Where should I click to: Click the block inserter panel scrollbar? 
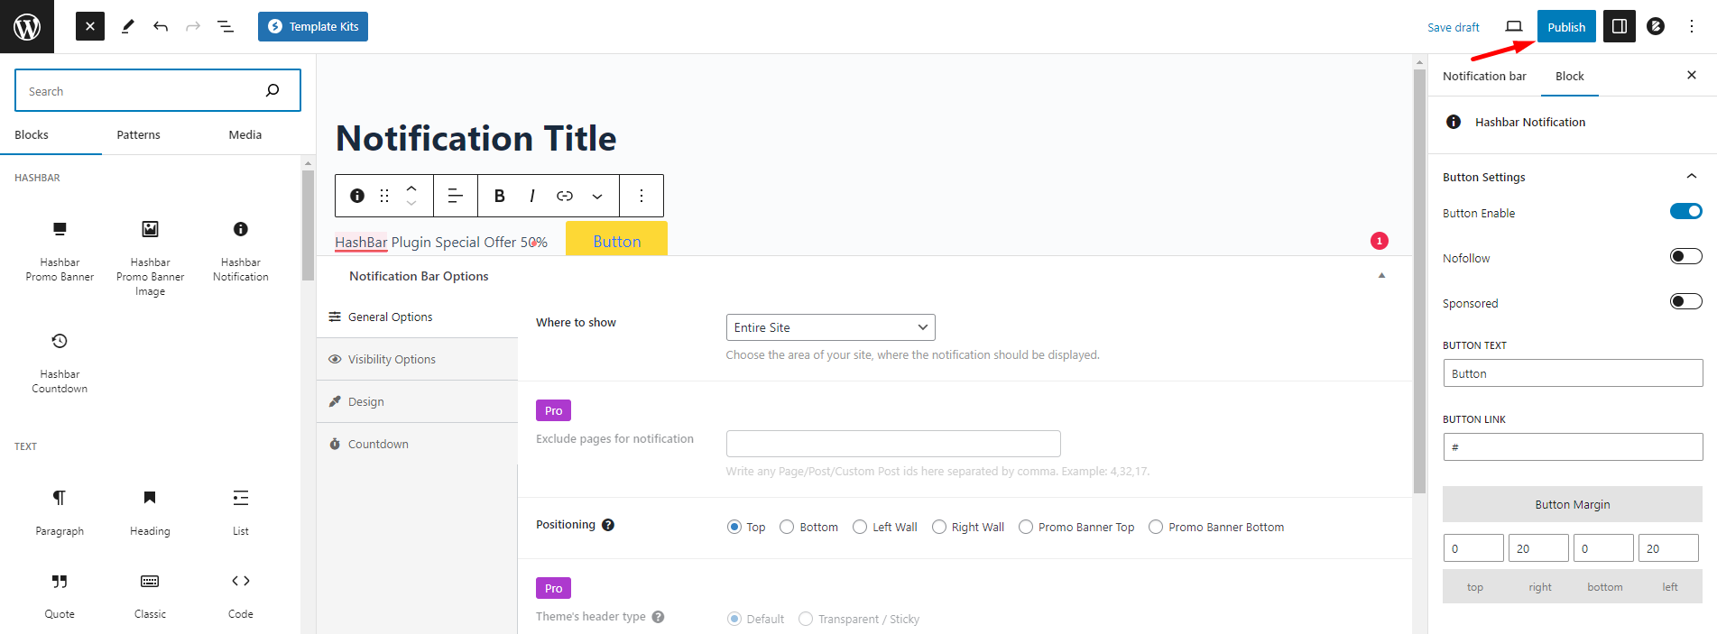pos(308,225)
